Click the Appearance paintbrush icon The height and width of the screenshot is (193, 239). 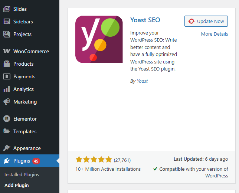[x=7, y=148]
